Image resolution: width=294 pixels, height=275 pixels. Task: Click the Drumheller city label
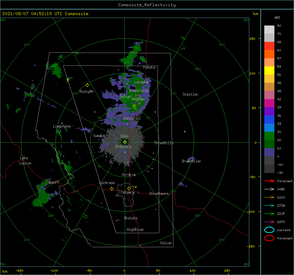pyautogui.click(x=191, y=161)
